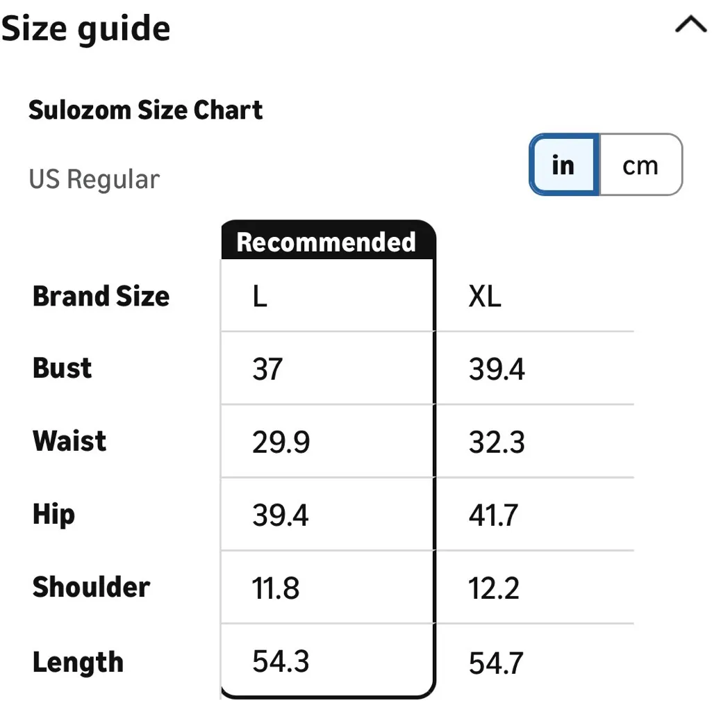712x712 pixels.
Task: Switch measurement units to cm
Action: coord(640,165)
